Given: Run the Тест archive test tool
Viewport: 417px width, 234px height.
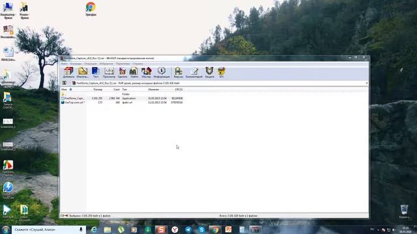Looking at the screenshot, I should [x=96, y=72].
